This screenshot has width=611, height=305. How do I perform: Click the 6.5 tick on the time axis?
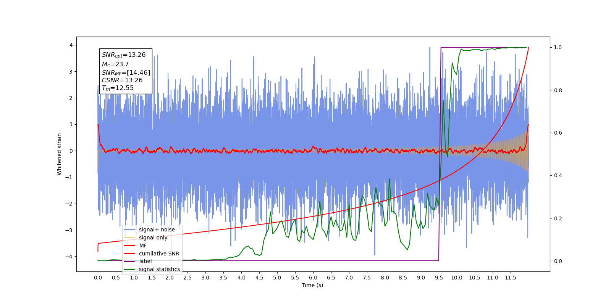click(x=331, y=278)
